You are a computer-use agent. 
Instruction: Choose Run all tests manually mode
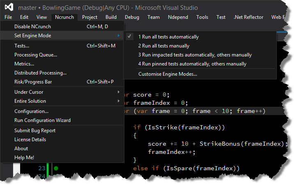163,46
